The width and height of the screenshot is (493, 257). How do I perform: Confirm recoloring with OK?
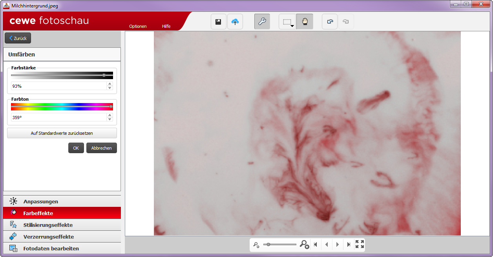click(x=76, y=148)
